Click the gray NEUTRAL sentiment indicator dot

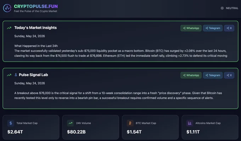pyautogui.click(x=222, y=8)
